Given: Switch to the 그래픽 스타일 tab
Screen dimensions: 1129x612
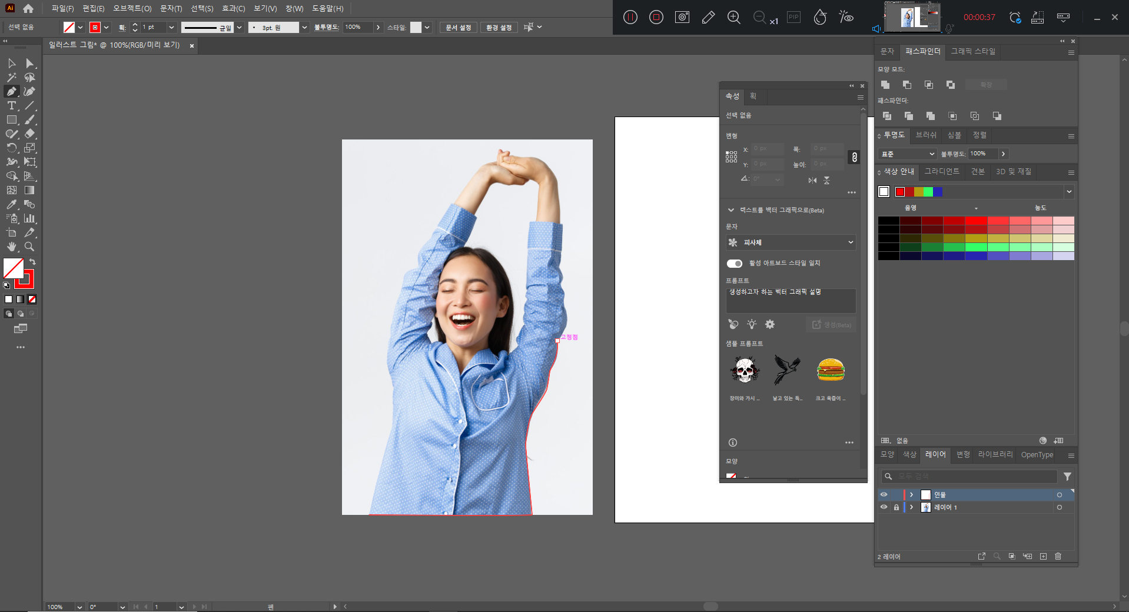Looking at the screenshot, I should click(x=972, y=51).
